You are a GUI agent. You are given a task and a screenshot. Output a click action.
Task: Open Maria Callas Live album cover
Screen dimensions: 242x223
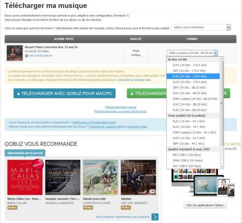[x=25, y=177]
